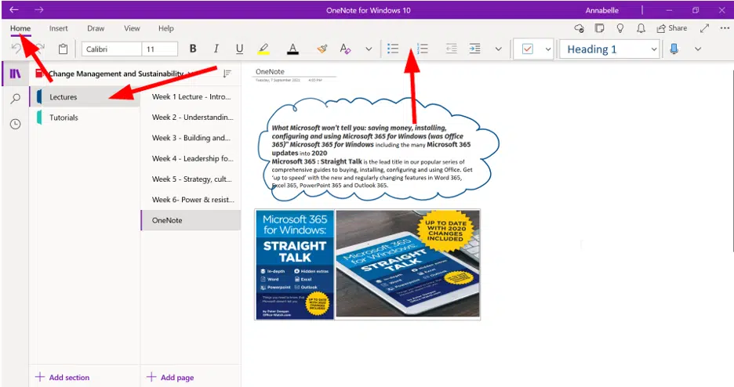Screen dimensions: 734x387
Task: Expand more font formatting options chevron
Action: 369,49
